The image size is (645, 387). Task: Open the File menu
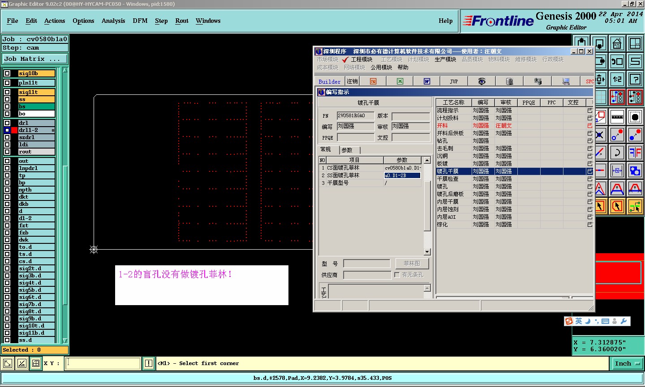(x=13, y=21)
